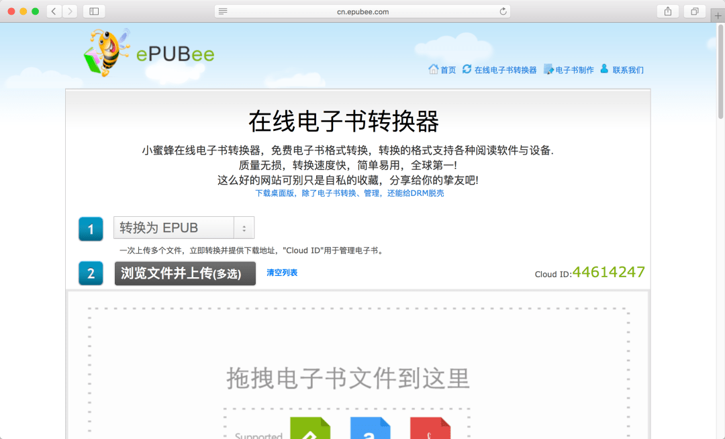
Task: Click the "Supported" label text
Action: 258,435
